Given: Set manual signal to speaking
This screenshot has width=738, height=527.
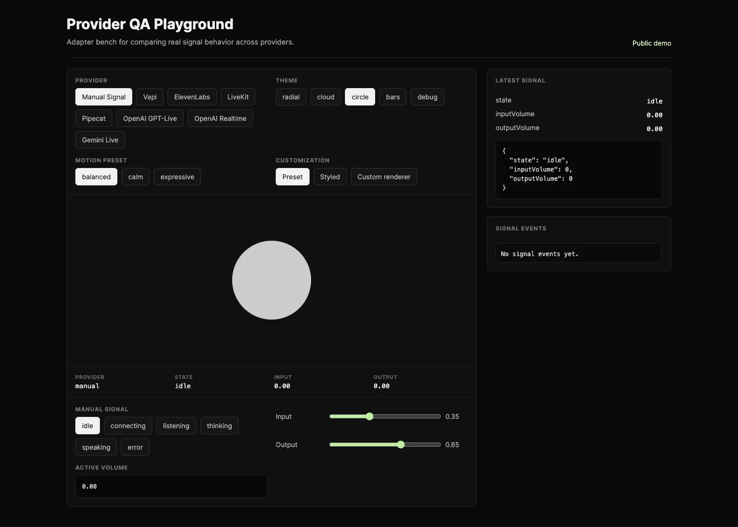Looking at the screenshot, I should click(96, 447).
